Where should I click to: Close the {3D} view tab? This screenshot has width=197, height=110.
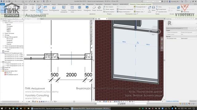pos(107,19)
